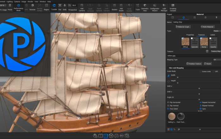Switch material list to list view
The height and width of the screenshot is (139, 221).
[168, 130]
